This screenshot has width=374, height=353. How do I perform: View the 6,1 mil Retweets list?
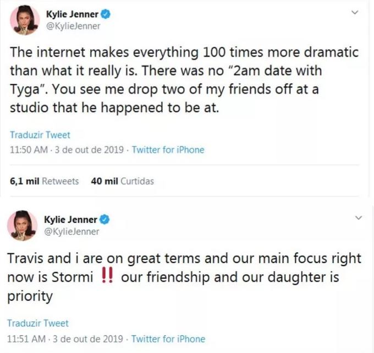pos(45,181)
